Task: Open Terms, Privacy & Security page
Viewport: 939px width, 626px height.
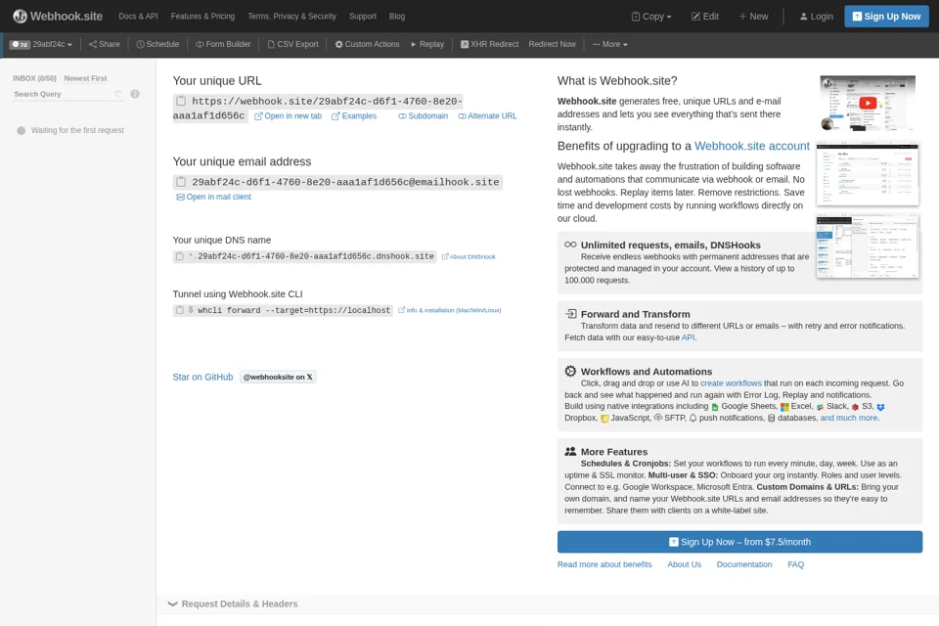Action: [291, 17]
